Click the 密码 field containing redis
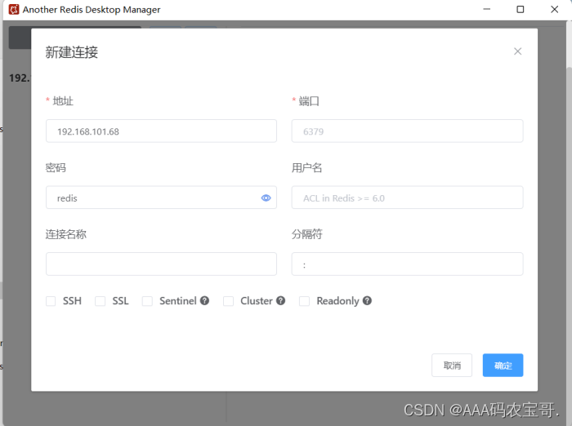This screenshot has height=426, width=572. (161, 197)
